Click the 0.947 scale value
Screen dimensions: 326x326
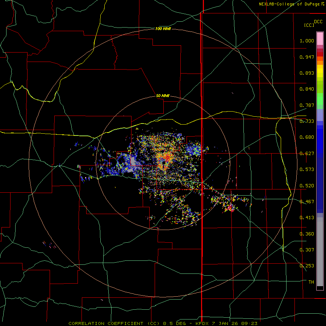(307, 57)
